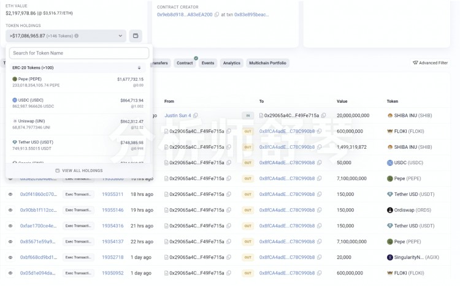Open the creation transaction 0x83e895beac link
This screenshot has width=460, height=286.
click(251, 14)
